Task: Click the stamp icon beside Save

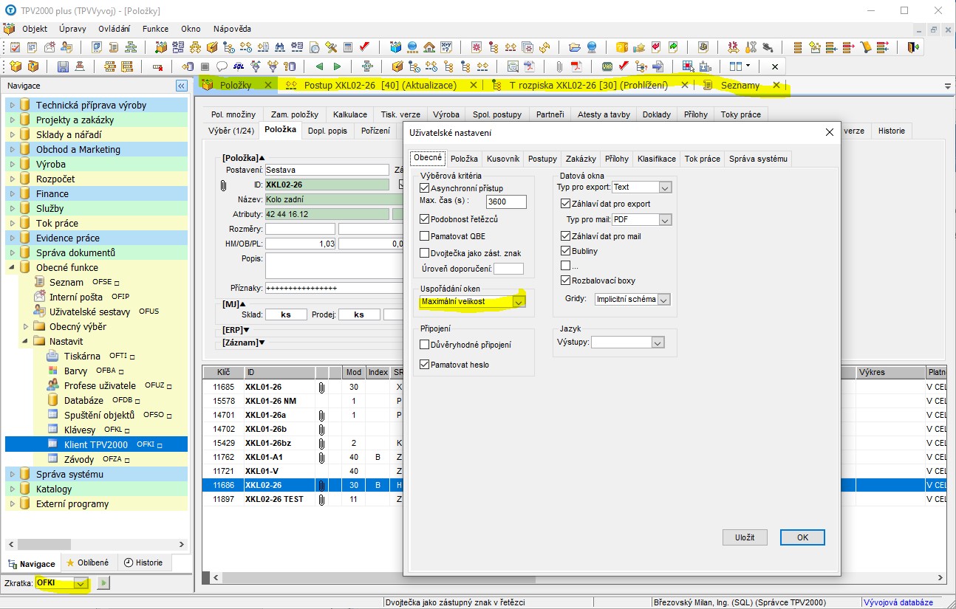Action: (78, 66)
